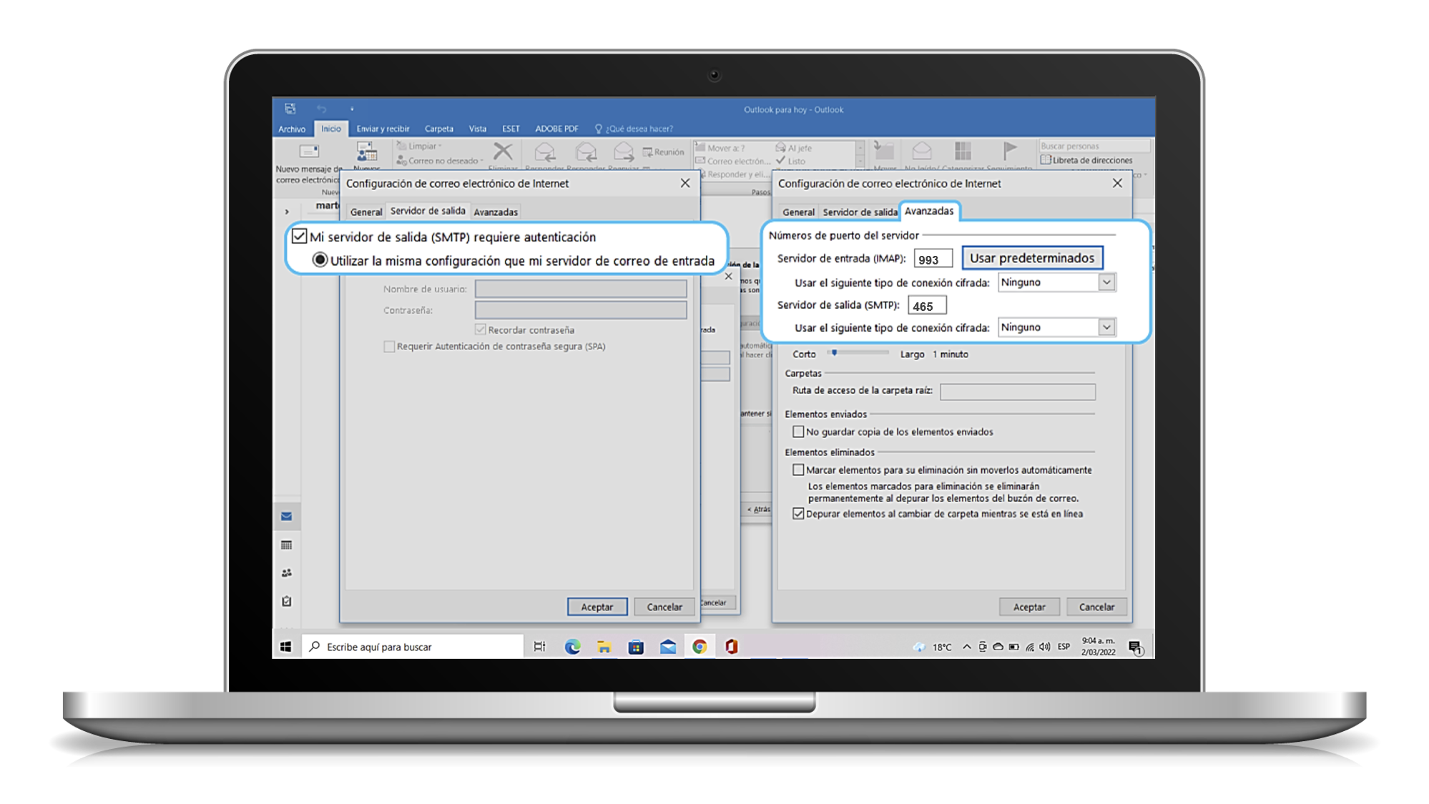Click the Follow up flag icon
This screenshot has width=1429, height=804.
point(1009,151)
